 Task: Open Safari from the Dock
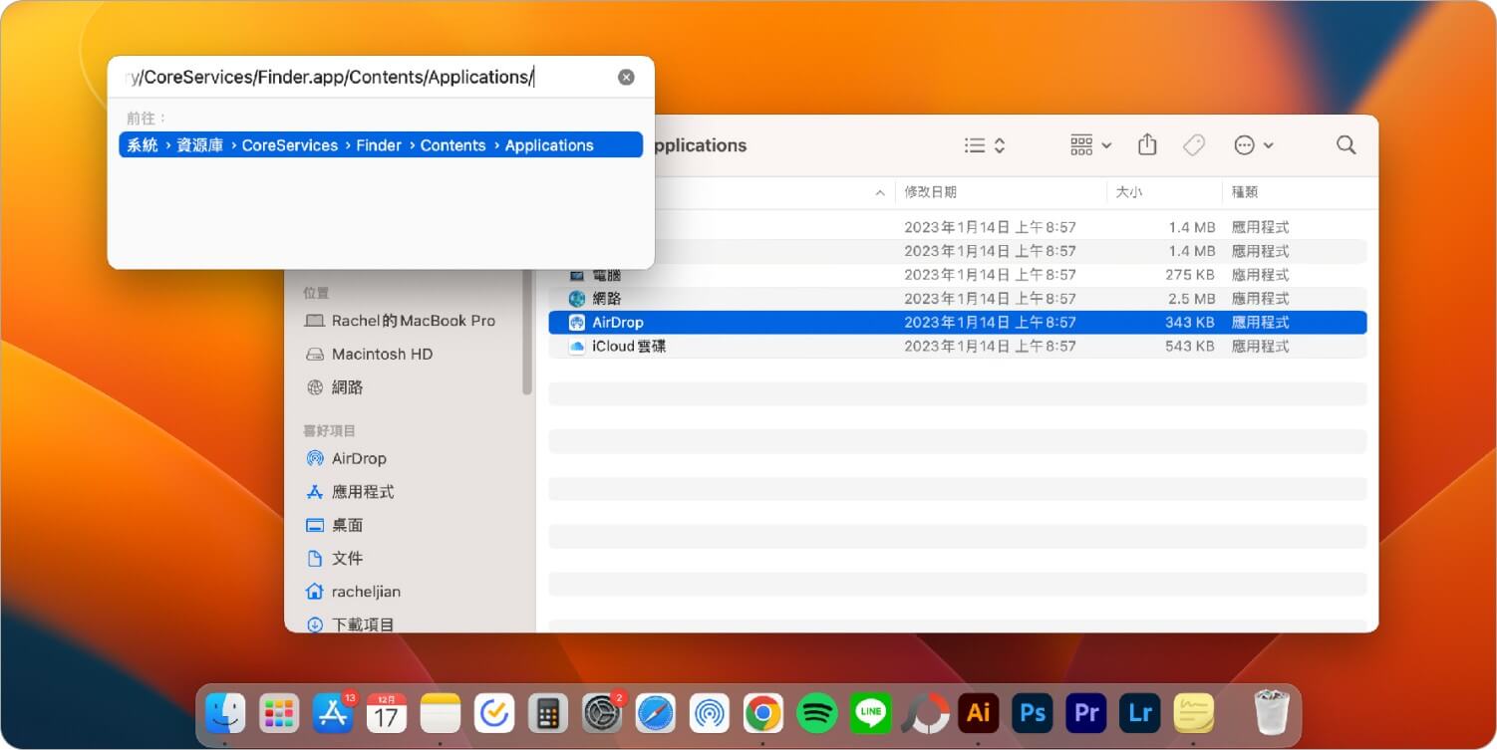tap(656, 713)
